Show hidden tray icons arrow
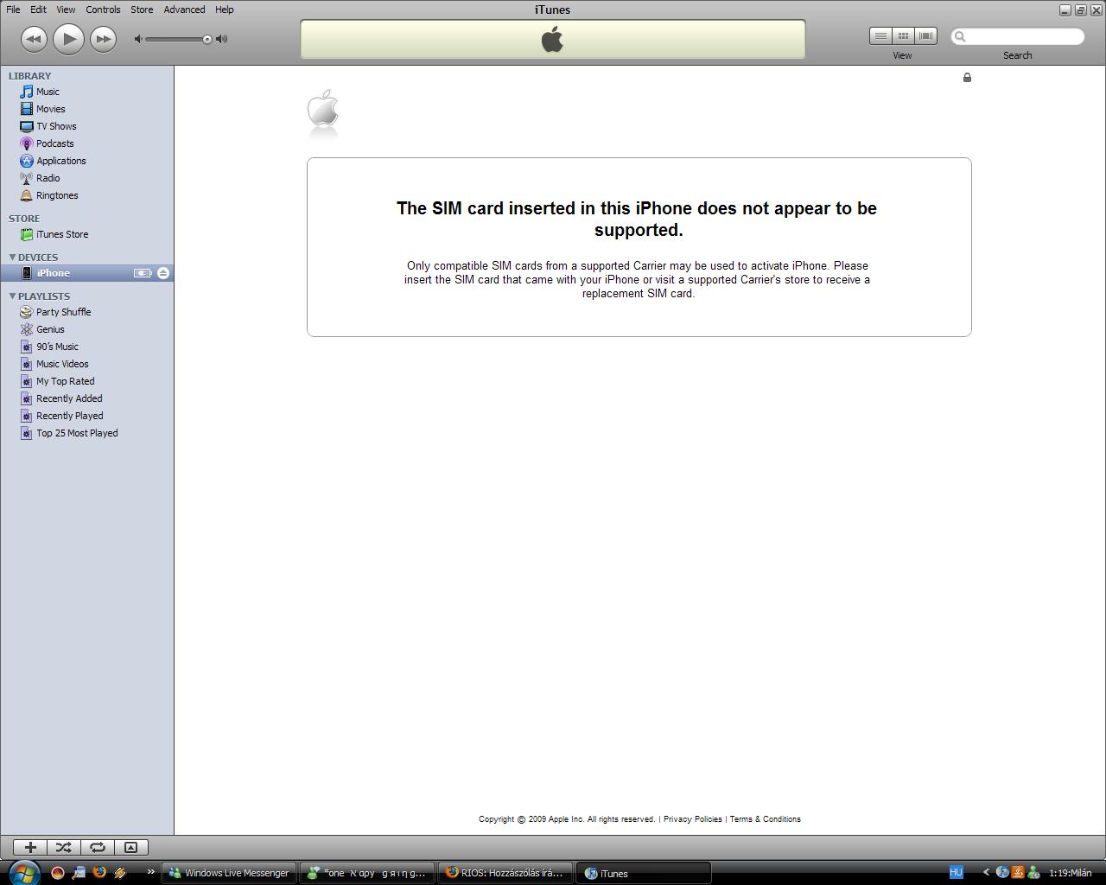The width and height of the screenshot is (1106, 885). coord(986,873)
